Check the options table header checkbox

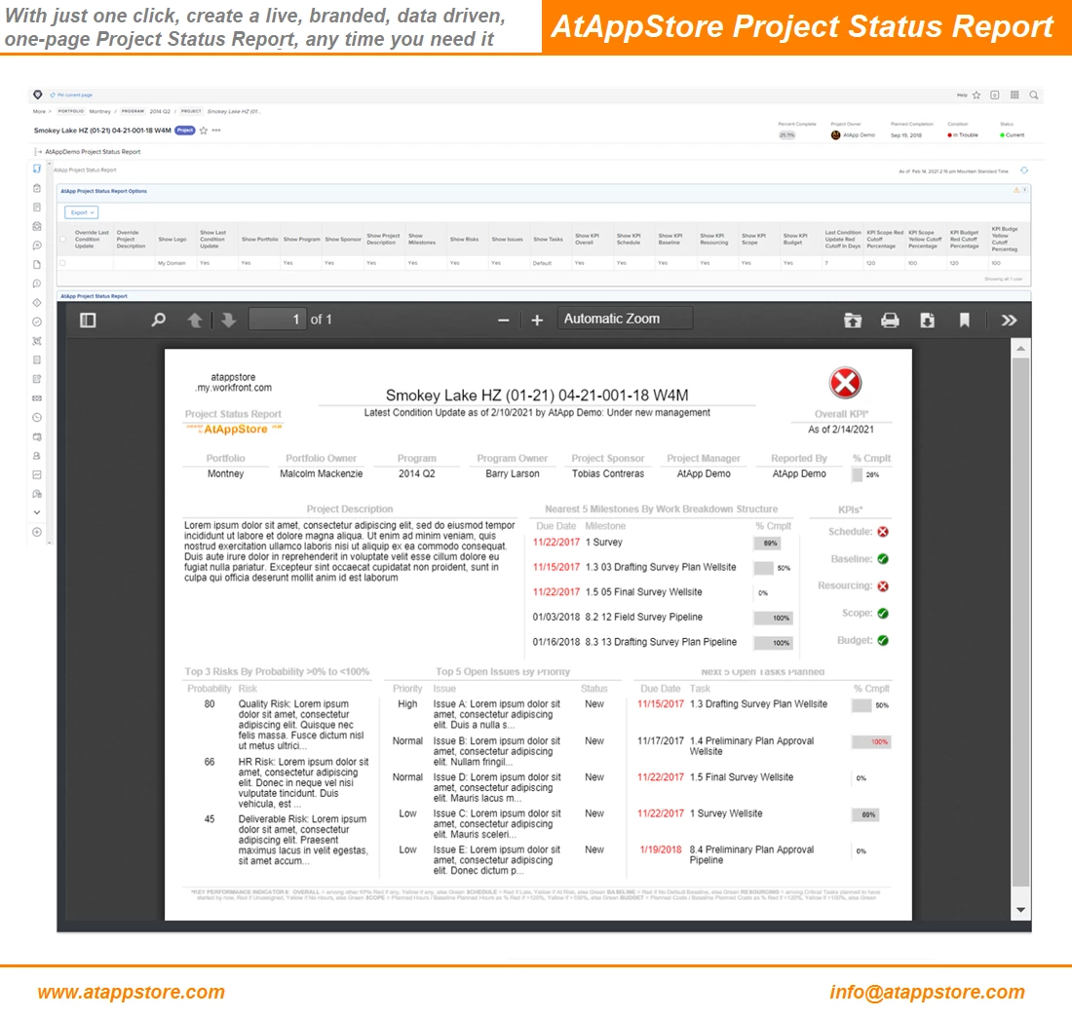click(63, 239)
